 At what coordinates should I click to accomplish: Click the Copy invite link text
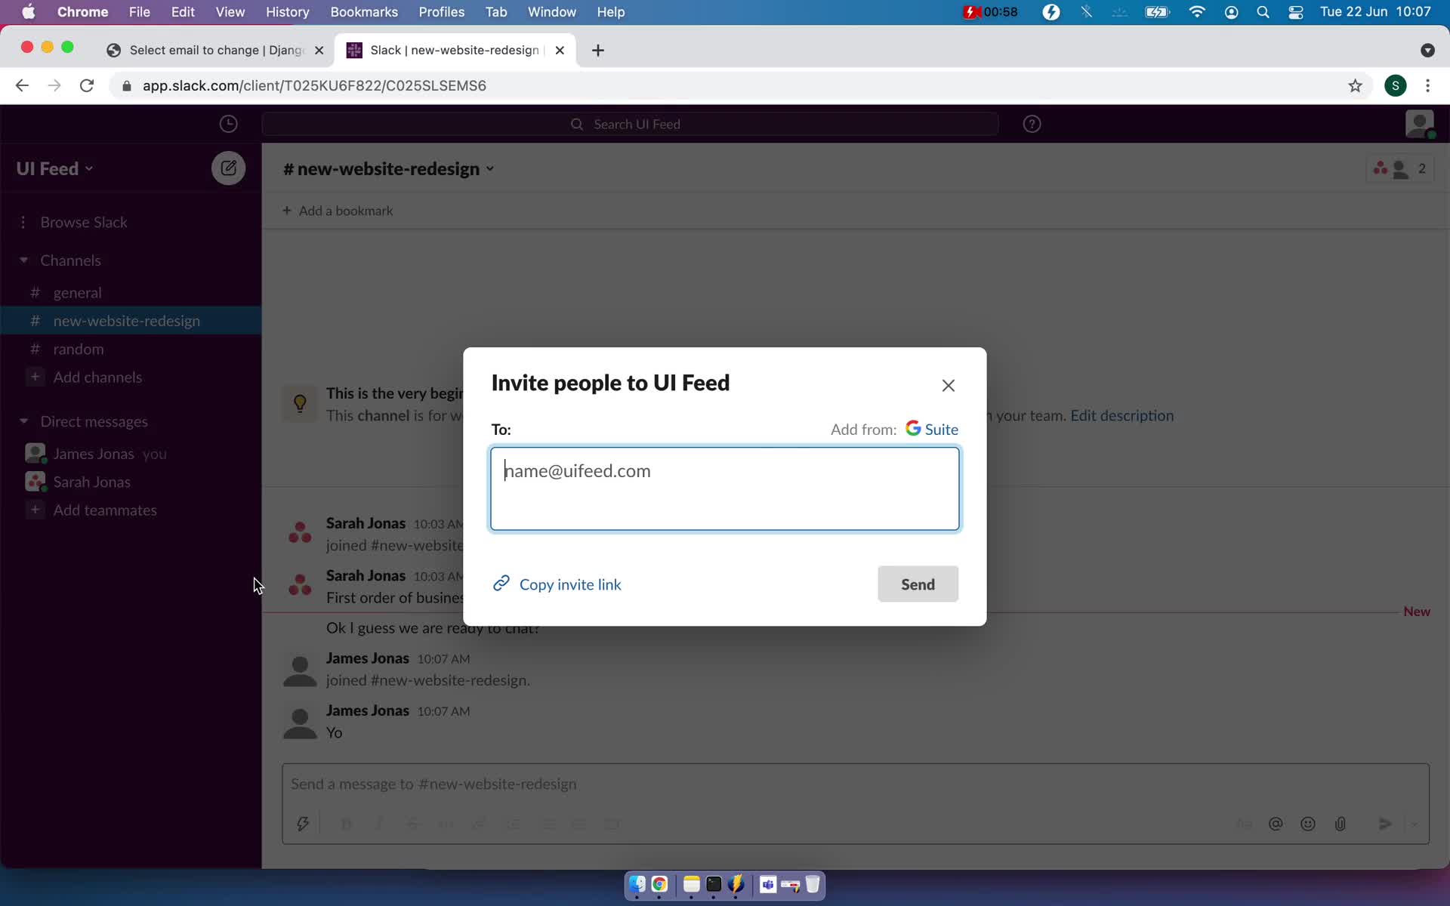(570, 584)
